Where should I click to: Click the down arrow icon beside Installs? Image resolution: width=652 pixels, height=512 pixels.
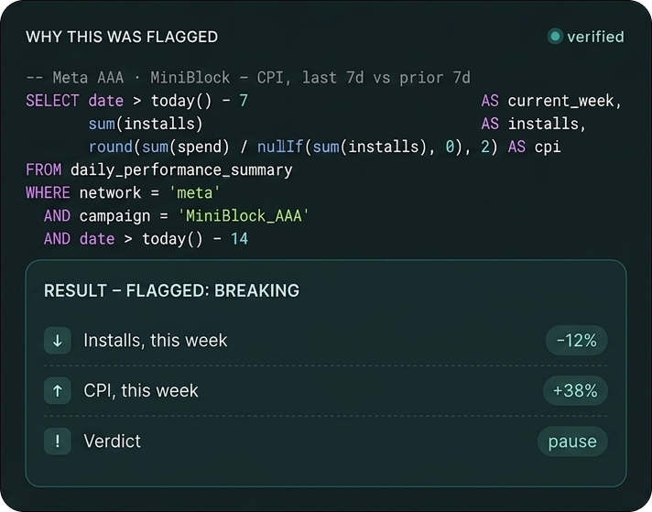click(58, 341)
